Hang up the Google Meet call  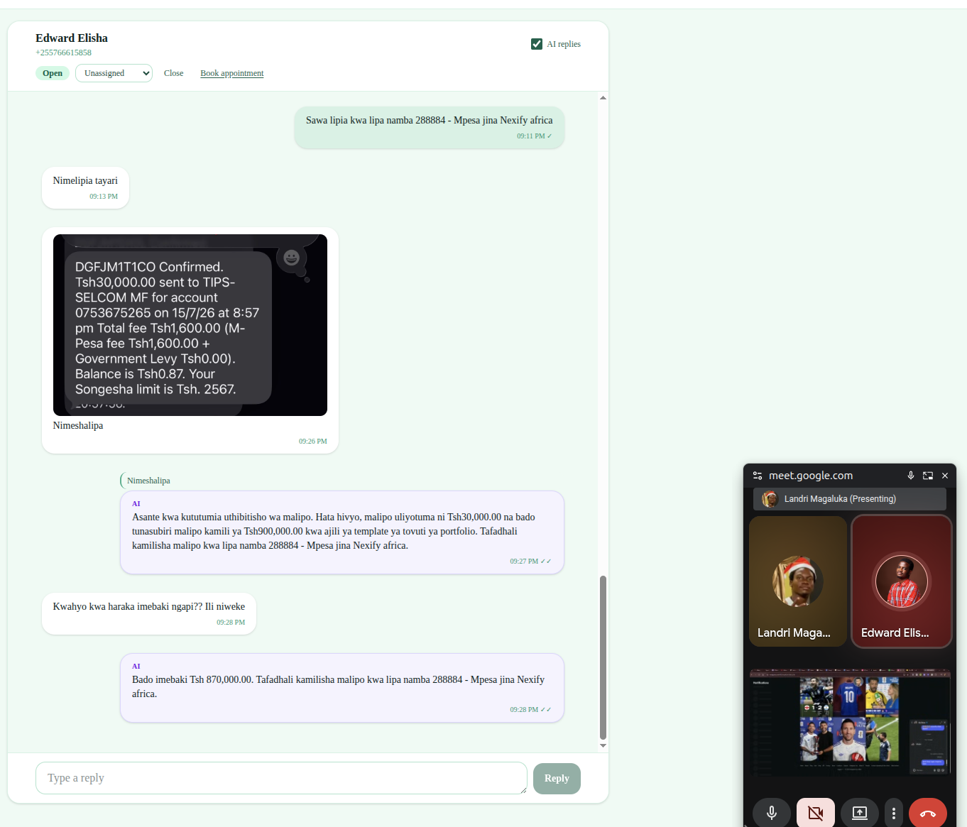point(927,813)
